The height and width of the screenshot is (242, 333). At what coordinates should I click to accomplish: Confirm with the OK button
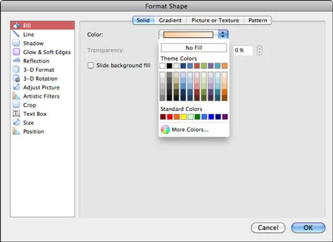(x=308, y=228)
